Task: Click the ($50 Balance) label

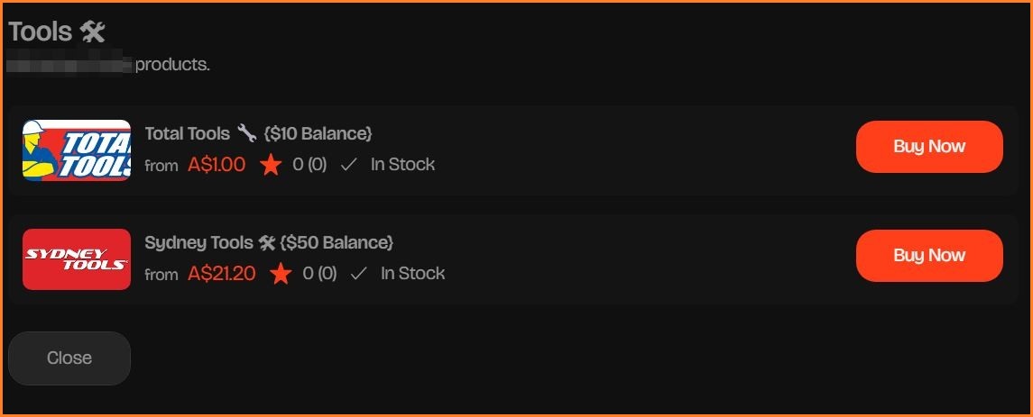Action: pos(337,243)
